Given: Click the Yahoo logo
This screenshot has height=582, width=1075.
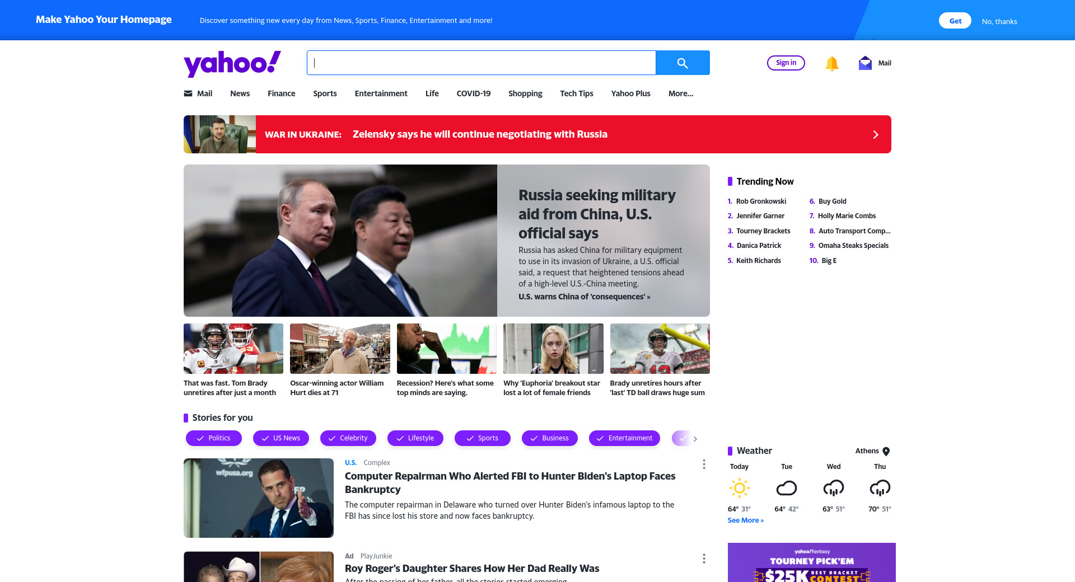Looking at the screenshot, I should [232, 63].
